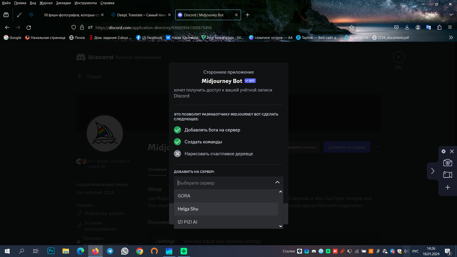Go back to Поиск arrow
Screen dimensions: 457x257
(x=80, y=77)
